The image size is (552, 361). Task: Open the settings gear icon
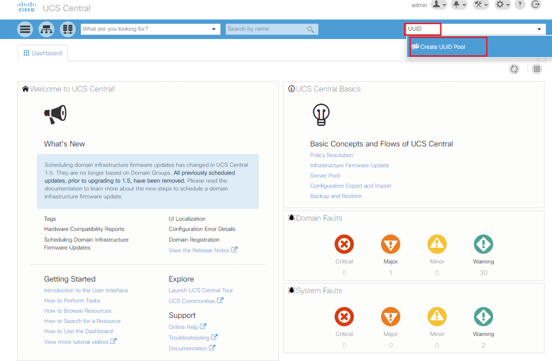[500, 4]
